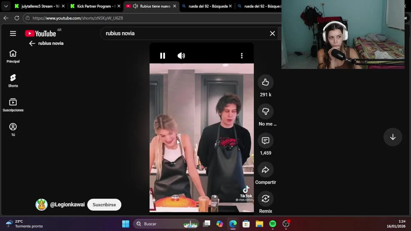Go to Principal home in sidebar

(13, 56)
